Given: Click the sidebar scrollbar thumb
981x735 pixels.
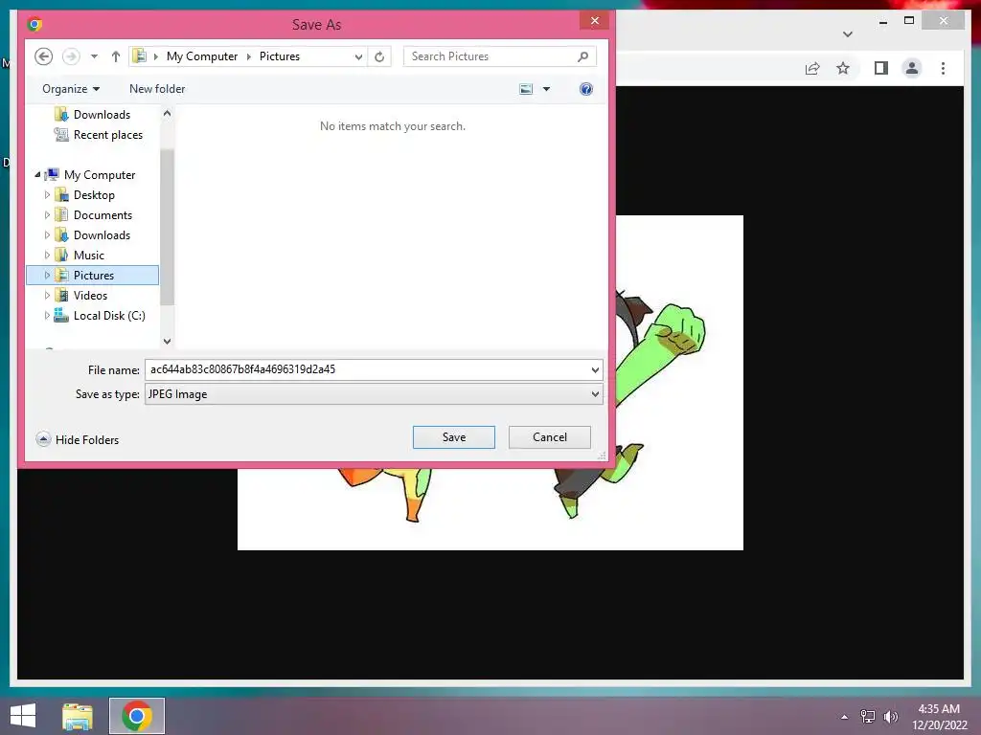Looking at the screenshot, I should (167, 227).
